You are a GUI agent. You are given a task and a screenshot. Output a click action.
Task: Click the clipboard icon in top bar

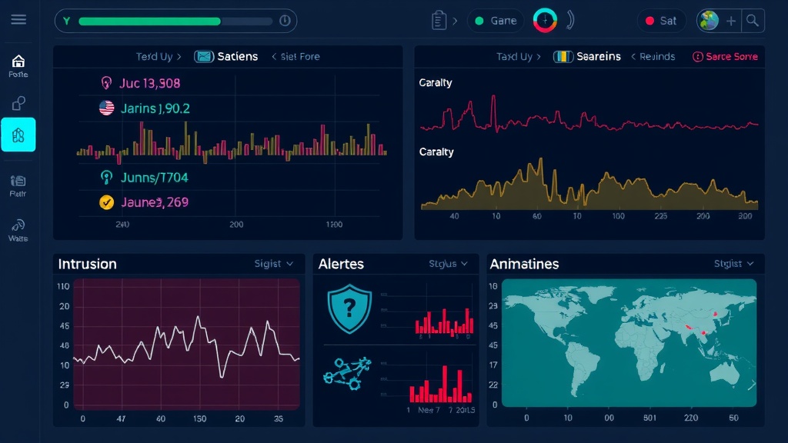[x=439, y=21]
